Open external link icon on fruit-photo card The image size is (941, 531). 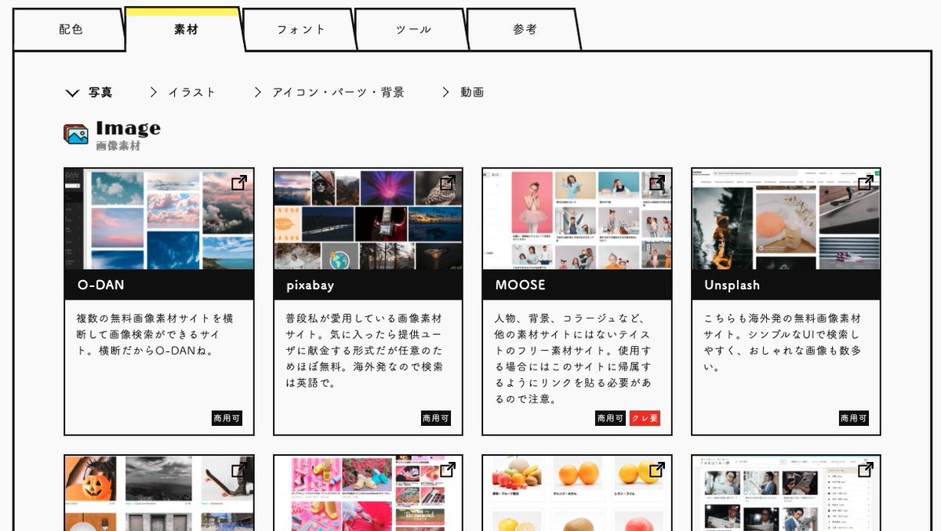(x=657, y=470)
